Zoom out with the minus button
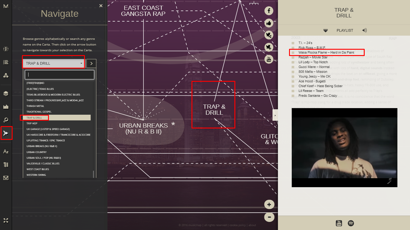Screen dimensions: 410x230 (269, 217)
